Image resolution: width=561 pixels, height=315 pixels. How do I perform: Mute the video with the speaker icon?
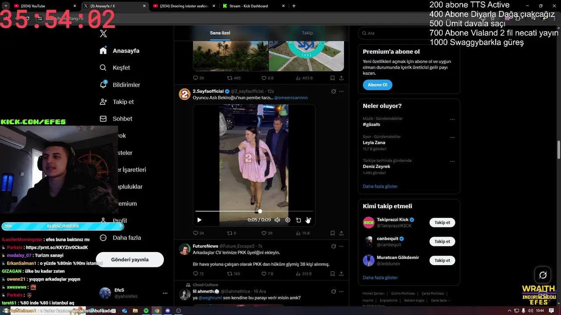point(277,220)
